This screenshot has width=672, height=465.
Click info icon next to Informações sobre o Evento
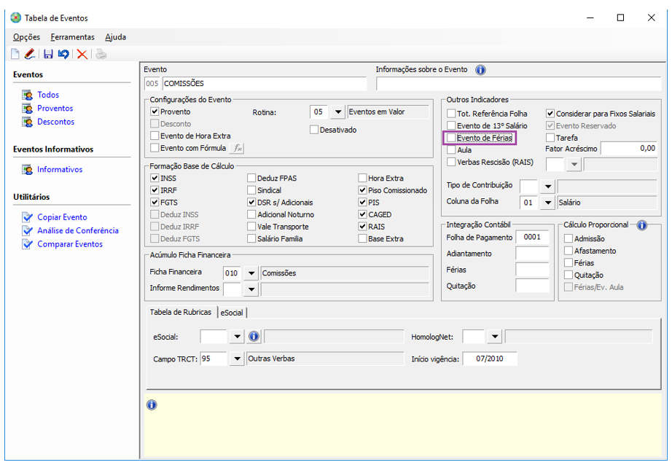pos(481,70)
